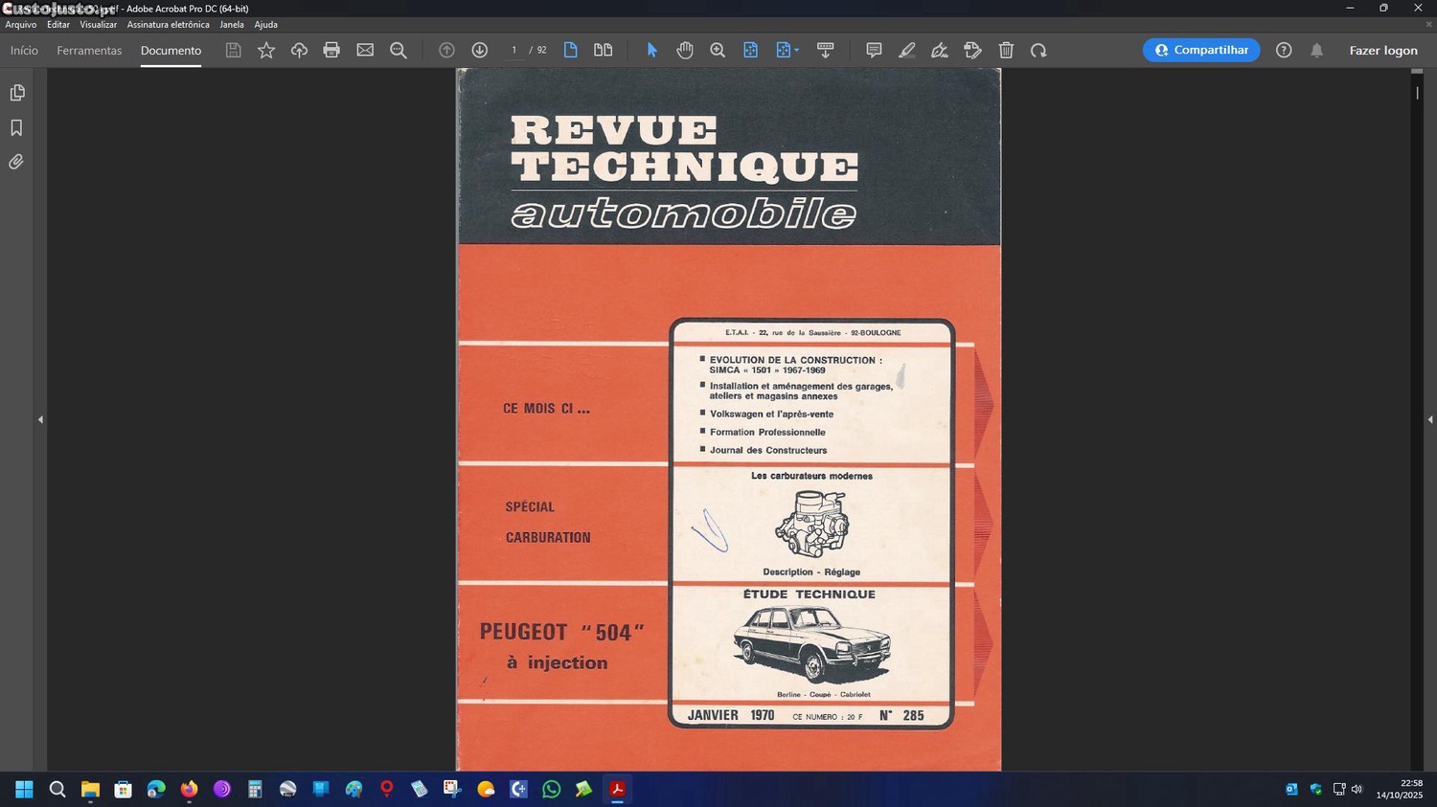Select the Hand pan tool
Image resolution: width=1437 pixels, height=807 pixels.
[684, 50]
